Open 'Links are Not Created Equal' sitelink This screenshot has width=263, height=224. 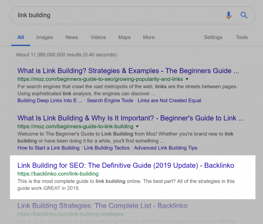point(169,101)
